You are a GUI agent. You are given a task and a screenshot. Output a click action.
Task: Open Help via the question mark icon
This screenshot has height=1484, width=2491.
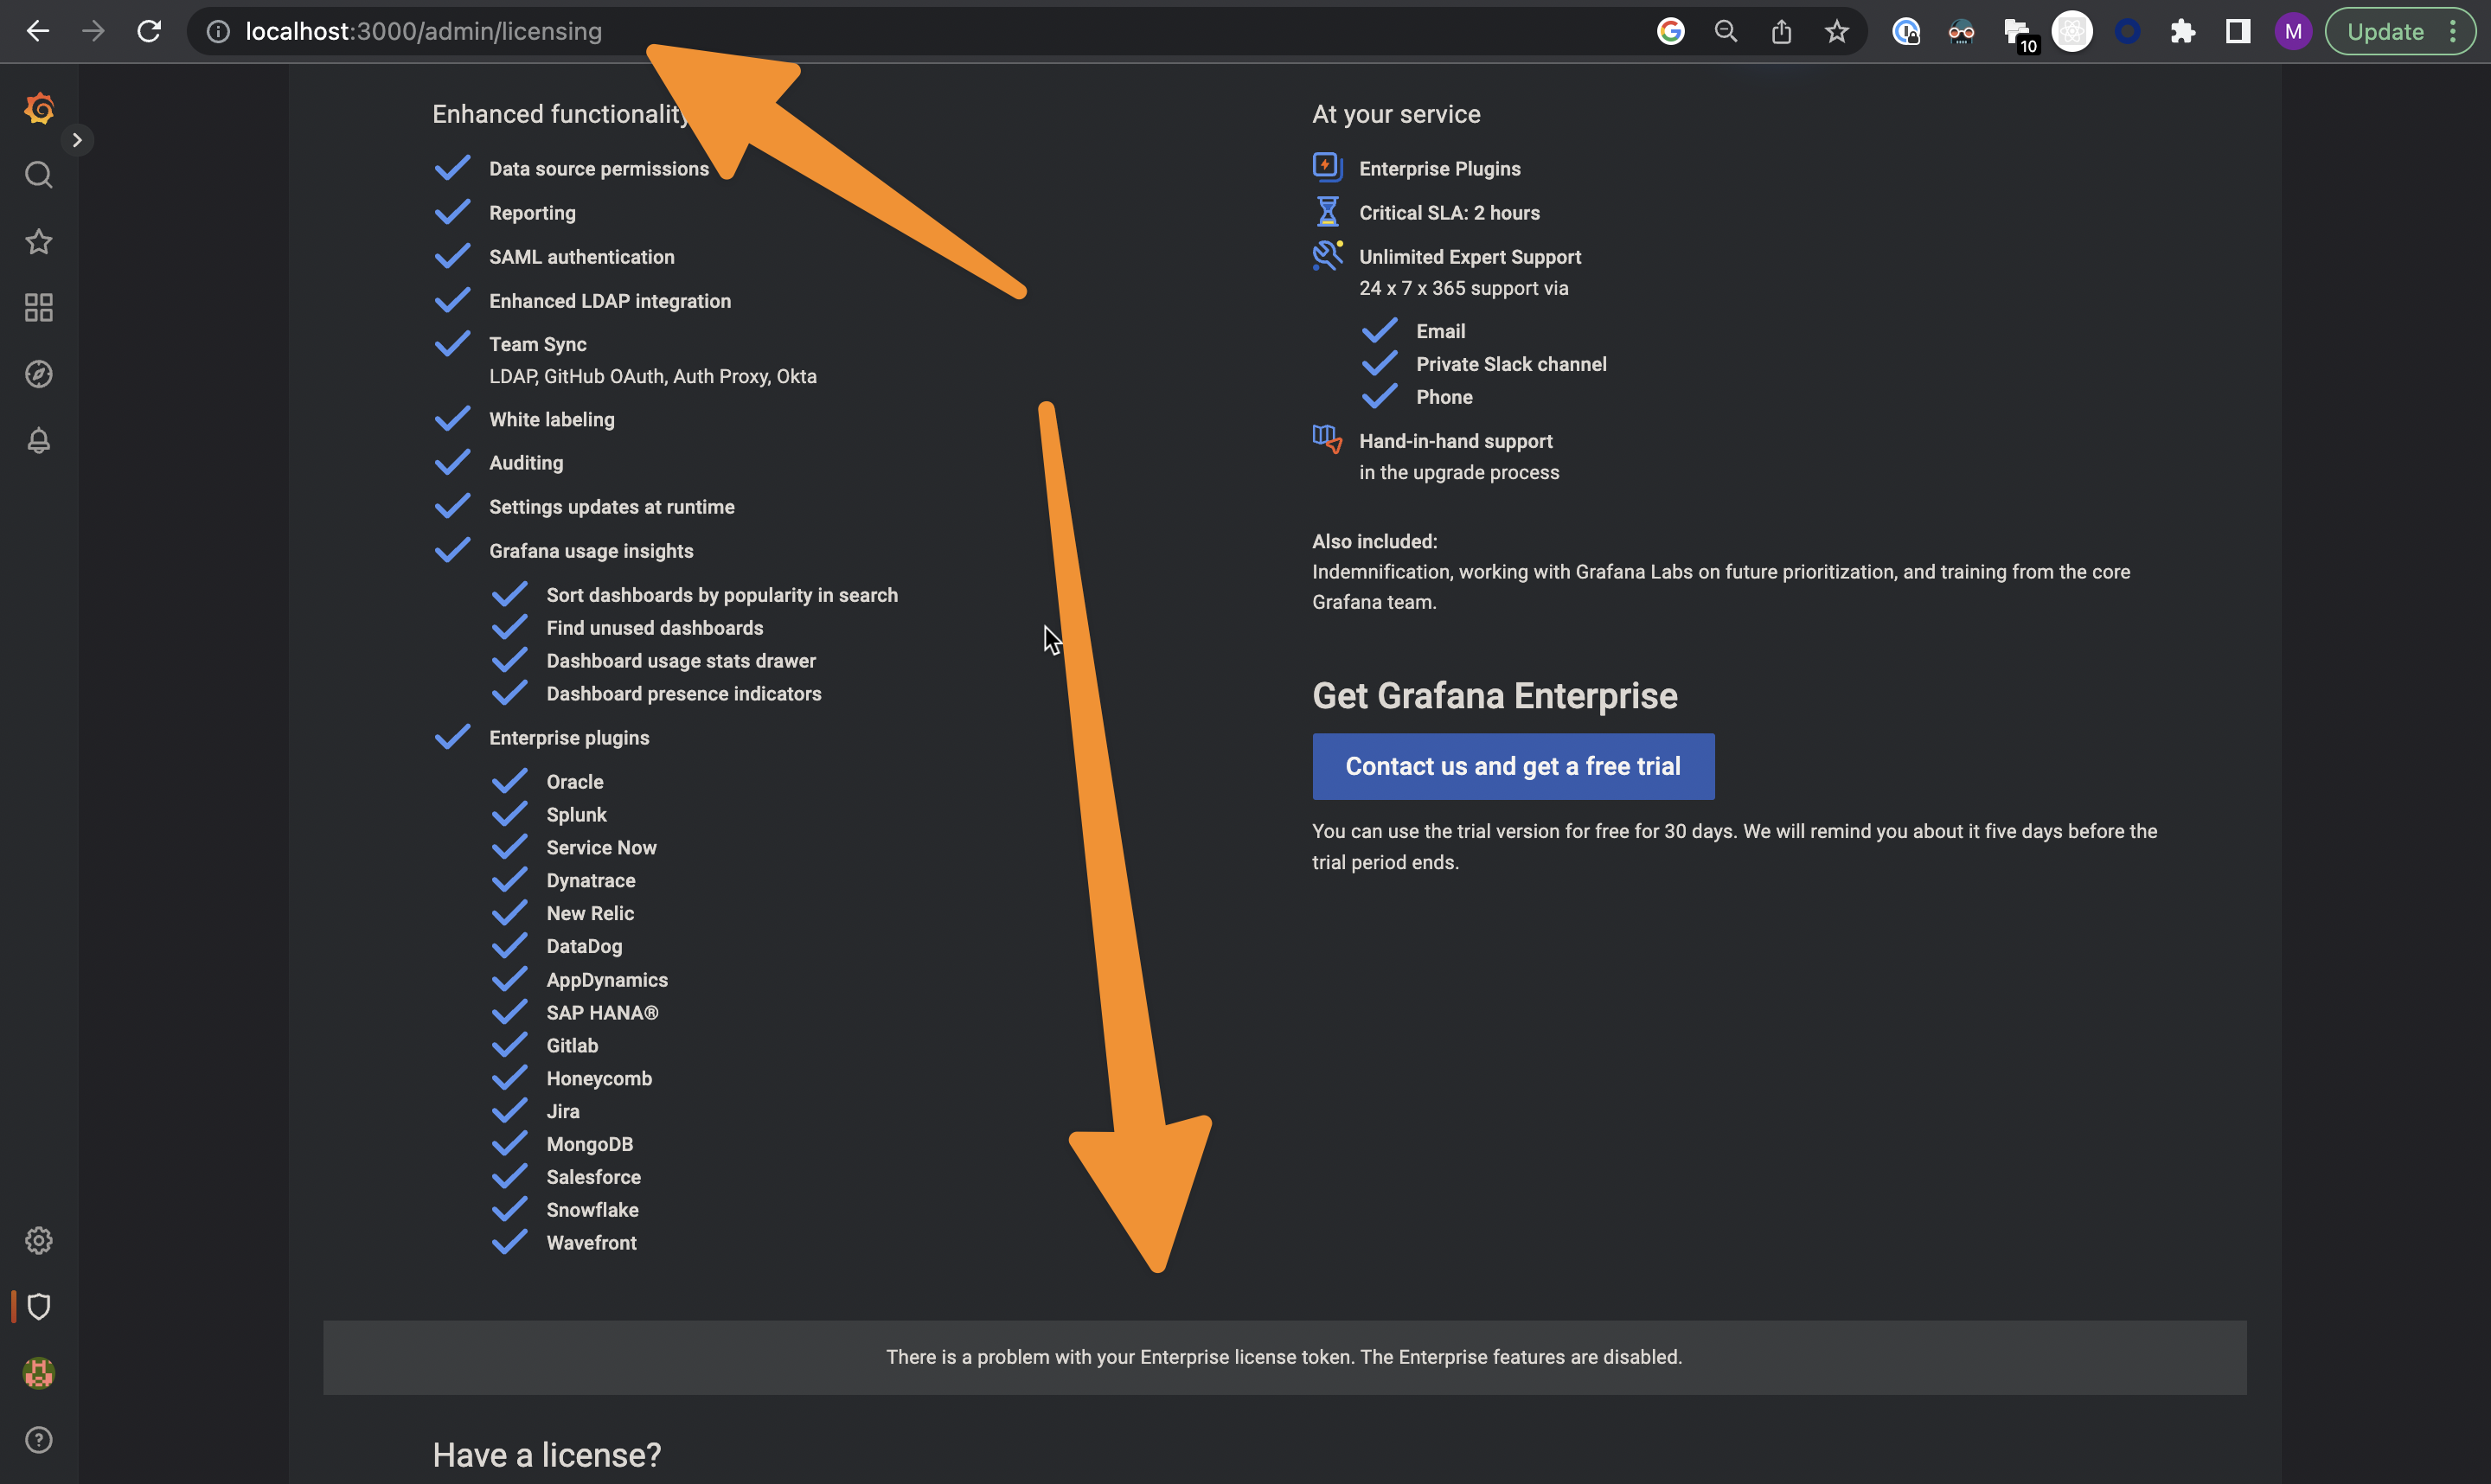pos(39,1439)
